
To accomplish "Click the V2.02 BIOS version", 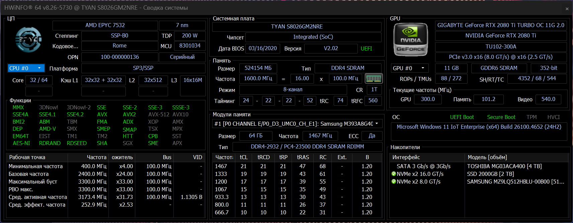I will click(x=331, y=48).
